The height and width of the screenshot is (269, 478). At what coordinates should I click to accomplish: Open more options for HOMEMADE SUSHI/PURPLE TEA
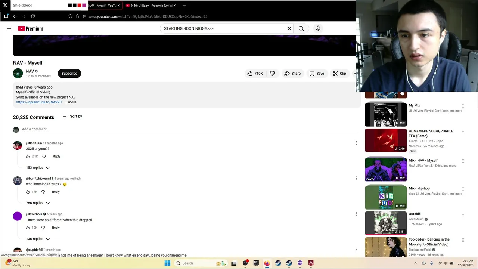[463, 132]
